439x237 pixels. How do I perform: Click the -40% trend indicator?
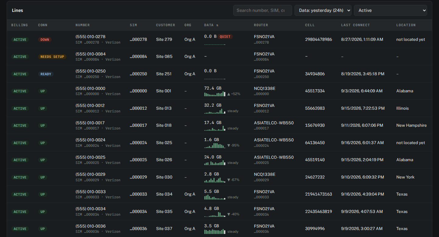(x=233, y=214)
